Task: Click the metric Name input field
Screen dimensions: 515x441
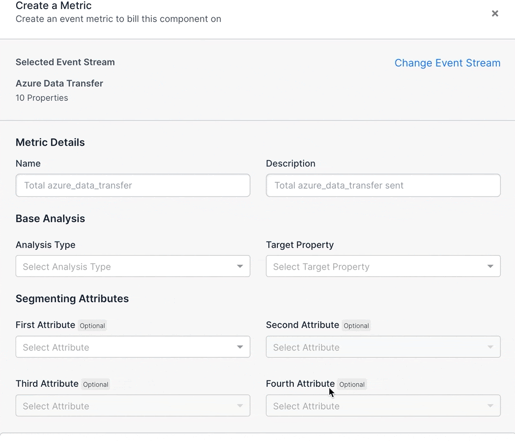Action: 133,185
